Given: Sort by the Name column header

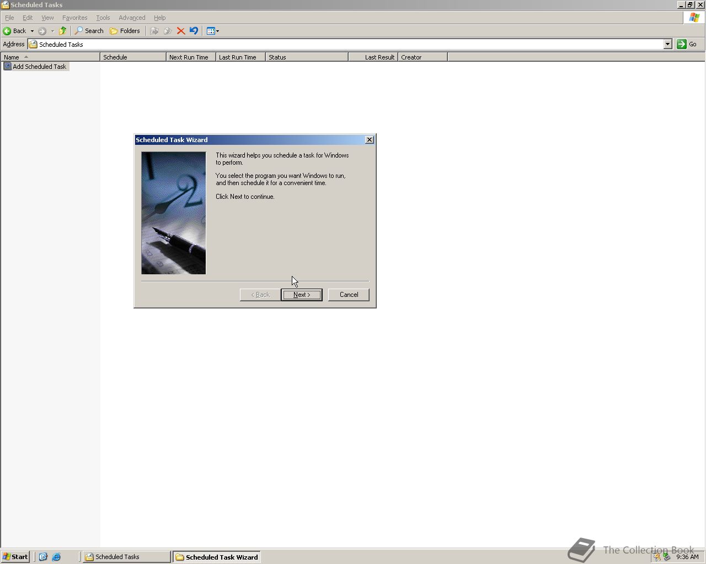Looking at the screenshot, I should 50,57.
